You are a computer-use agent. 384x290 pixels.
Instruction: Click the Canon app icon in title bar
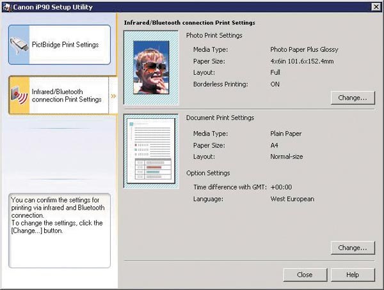[7, 7]
